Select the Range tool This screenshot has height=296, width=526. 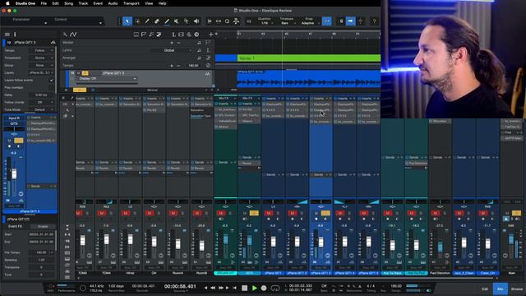click(x=137, y=21)
